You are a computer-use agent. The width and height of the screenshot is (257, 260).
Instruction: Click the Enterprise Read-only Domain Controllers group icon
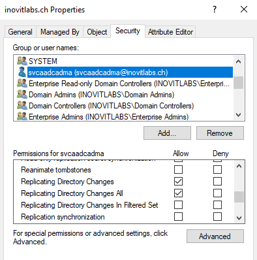click(x=22, y=84)
